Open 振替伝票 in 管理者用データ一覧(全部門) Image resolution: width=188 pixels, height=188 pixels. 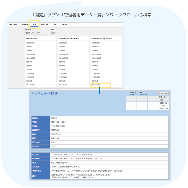point(95,81)
